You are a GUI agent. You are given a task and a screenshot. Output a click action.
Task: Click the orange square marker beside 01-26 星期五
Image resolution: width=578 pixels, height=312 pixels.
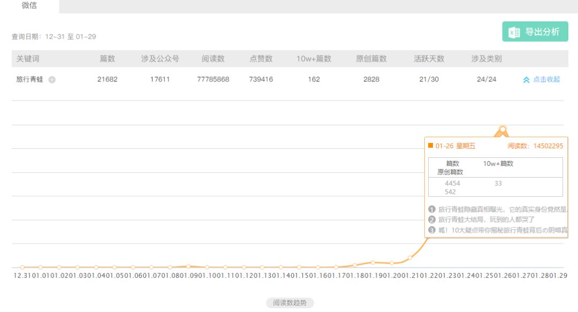coord(431,146)
